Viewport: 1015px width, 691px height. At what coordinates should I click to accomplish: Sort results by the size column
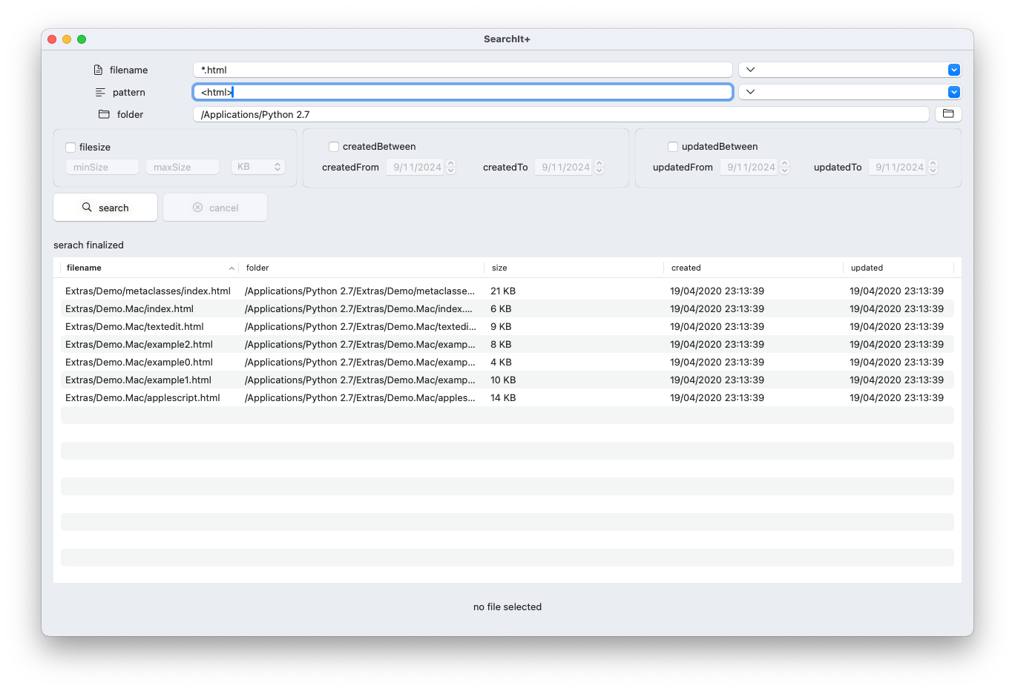(500, 267)
